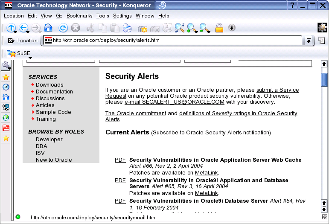Go to Home page via house icon

48,28
